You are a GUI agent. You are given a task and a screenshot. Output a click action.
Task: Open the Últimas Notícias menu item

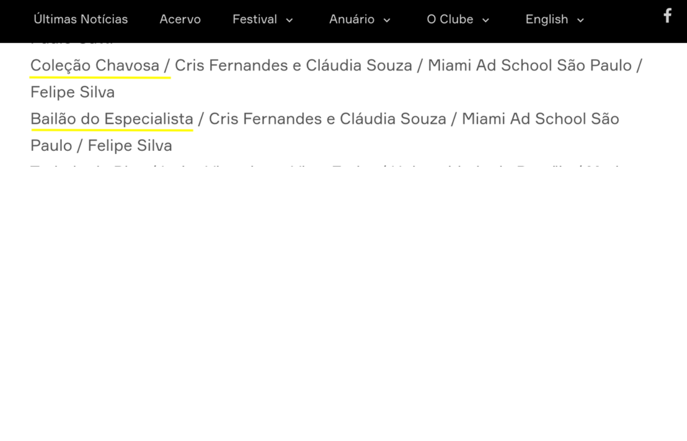80,19
